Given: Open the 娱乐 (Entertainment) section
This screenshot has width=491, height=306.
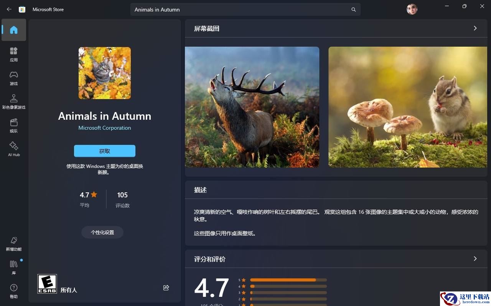Looking at the screenshot, I should tap(14, 125).
